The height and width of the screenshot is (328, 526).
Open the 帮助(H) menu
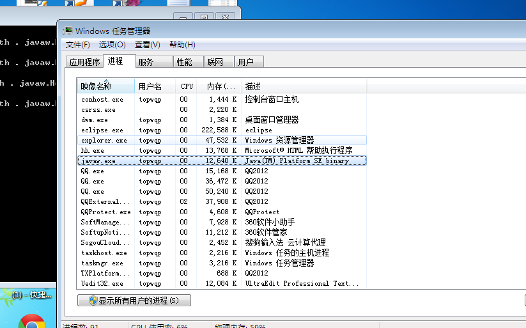click(182, 45)
